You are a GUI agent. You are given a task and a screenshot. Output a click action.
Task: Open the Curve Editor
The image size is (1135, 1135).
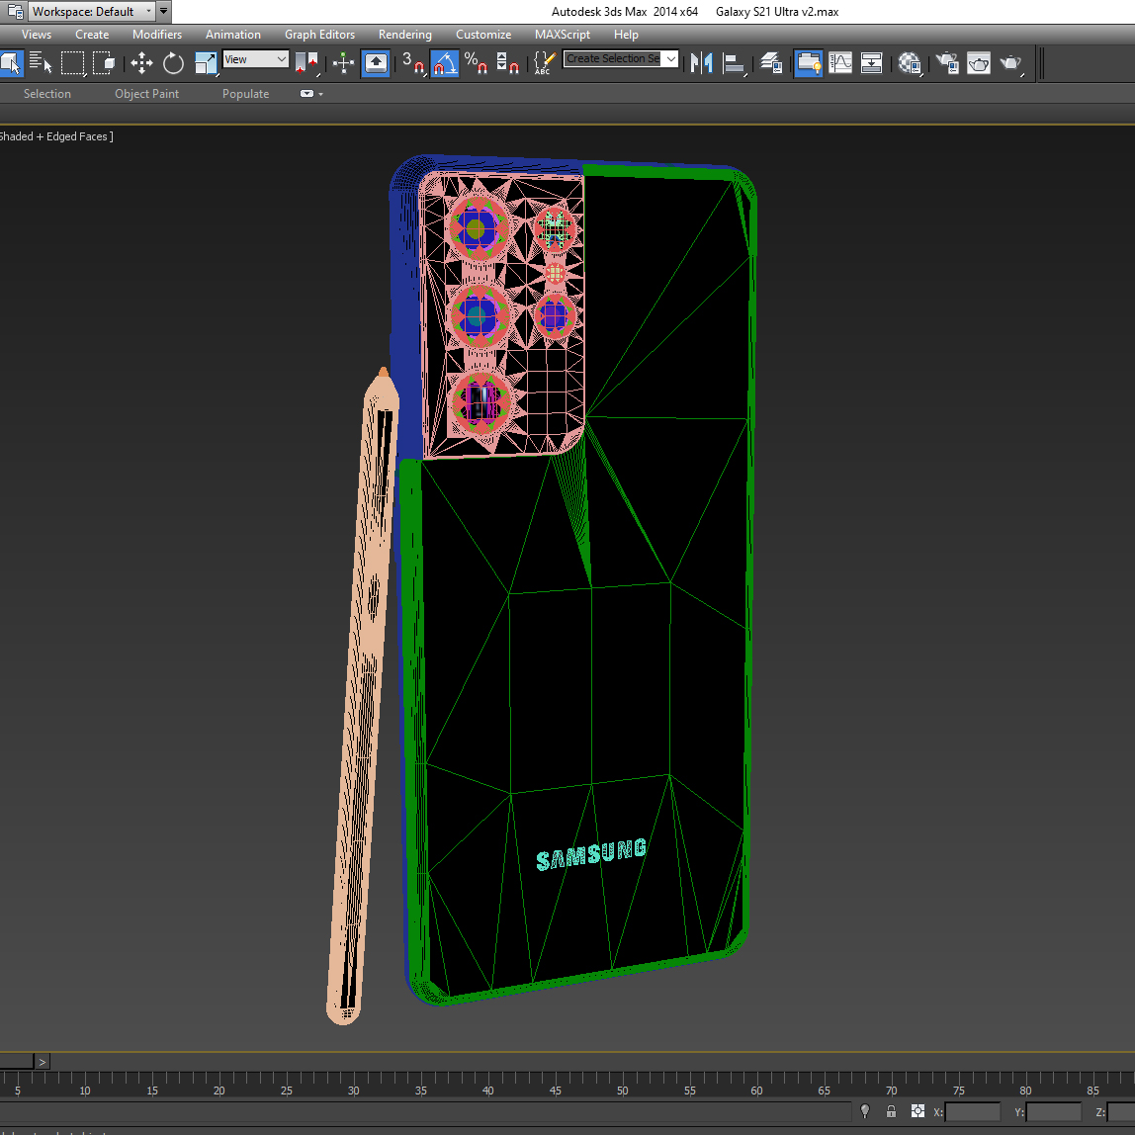pyautogui.click(x=840, y=63)
